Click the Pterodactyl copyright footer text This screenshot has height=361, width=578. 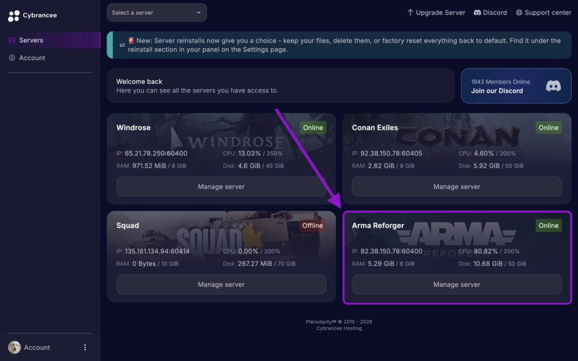click(339, 322)
